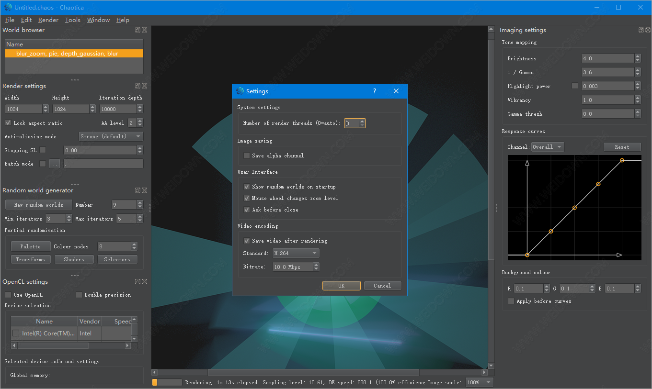Float the OpenCL settings panel
Viewport: 652px width, 389px height.
click(137, 282)
